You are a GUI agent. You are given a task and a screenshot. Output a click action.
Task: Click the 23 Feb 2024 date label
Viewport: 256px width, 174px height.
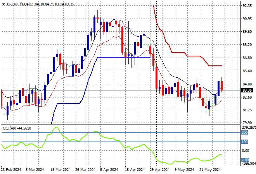coord(11,169)
